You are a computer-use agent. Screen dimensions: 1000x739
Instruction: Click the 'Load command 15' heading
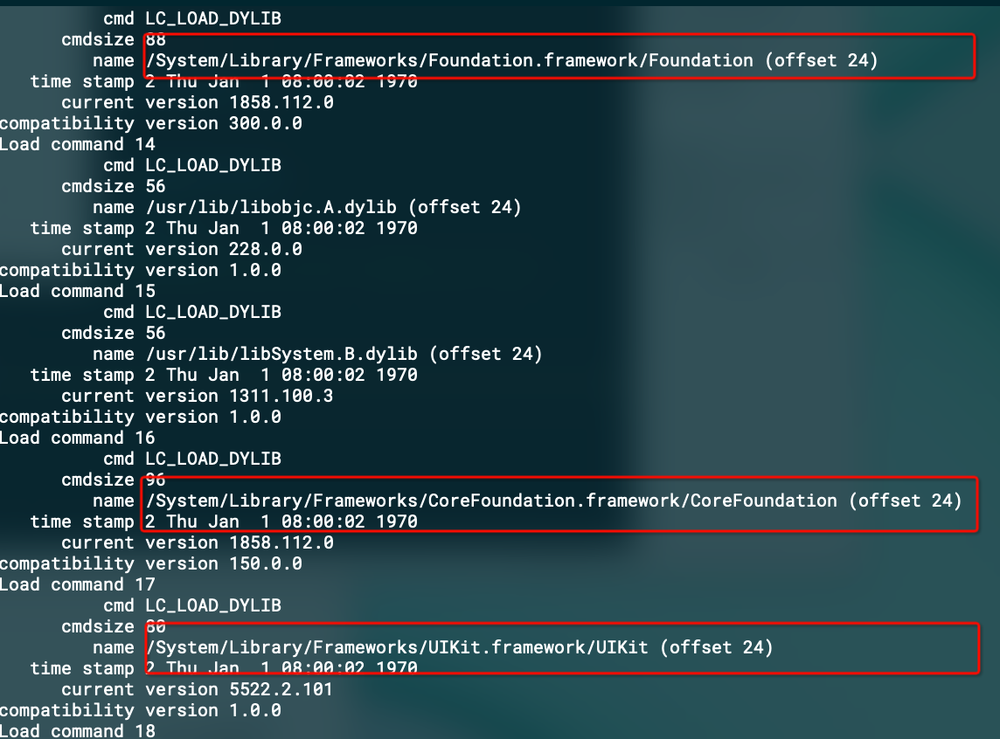tap(77, 291)
